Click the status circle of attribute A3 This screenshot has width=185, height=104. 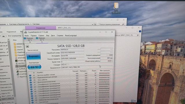[x=31, y=87]
